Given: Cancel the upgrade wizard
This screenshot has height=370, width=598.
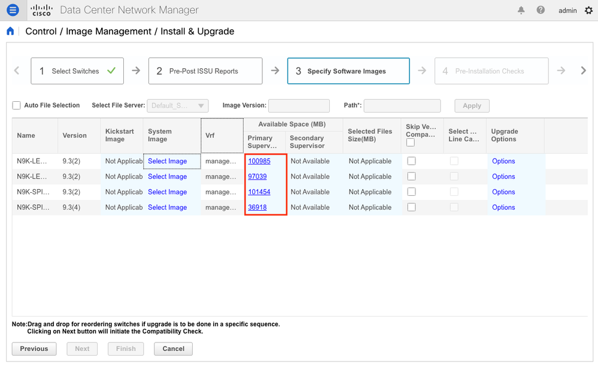Looking at the screenshot, I should pyautogui.click(x=173, y=348).
